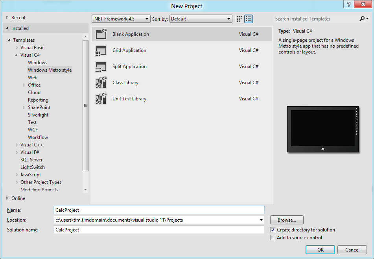Select the Split Application template name
The height and width of the screenshot is (259, 374).
(129, 67)
